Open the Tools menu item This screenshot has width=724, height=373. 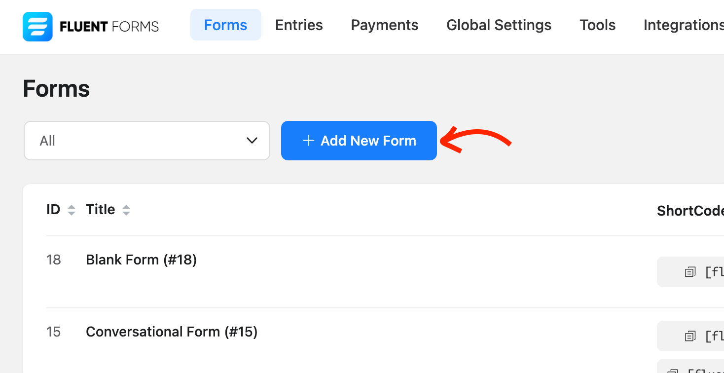pos(597,25)
